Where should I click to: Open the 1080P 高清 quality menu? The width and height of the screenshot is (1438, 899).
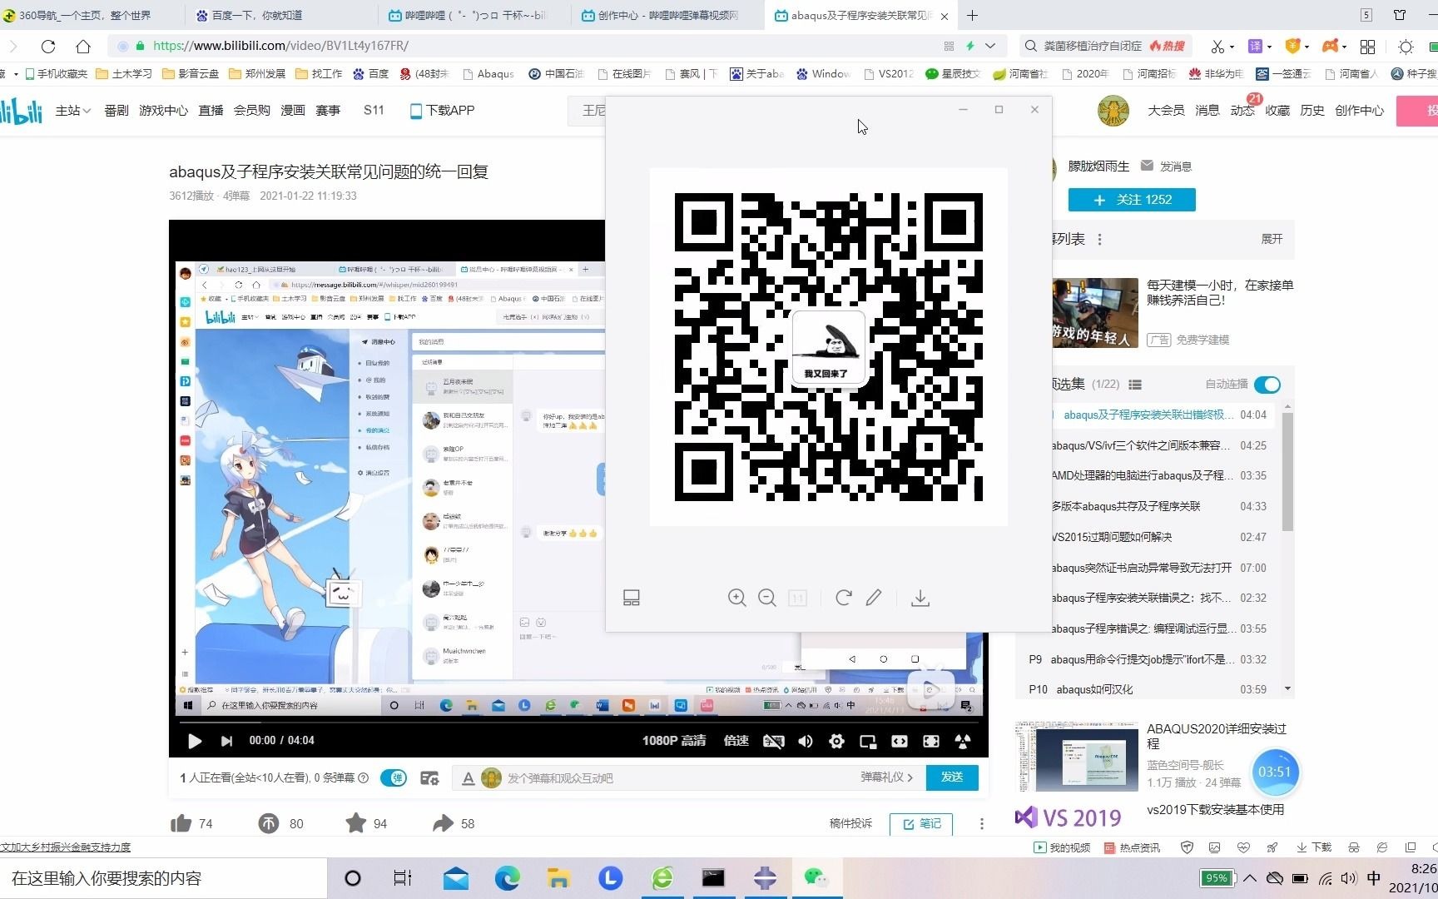[674, 741]
